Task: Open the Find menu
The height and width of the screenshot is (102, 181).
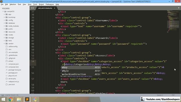Action: (19, 5)
